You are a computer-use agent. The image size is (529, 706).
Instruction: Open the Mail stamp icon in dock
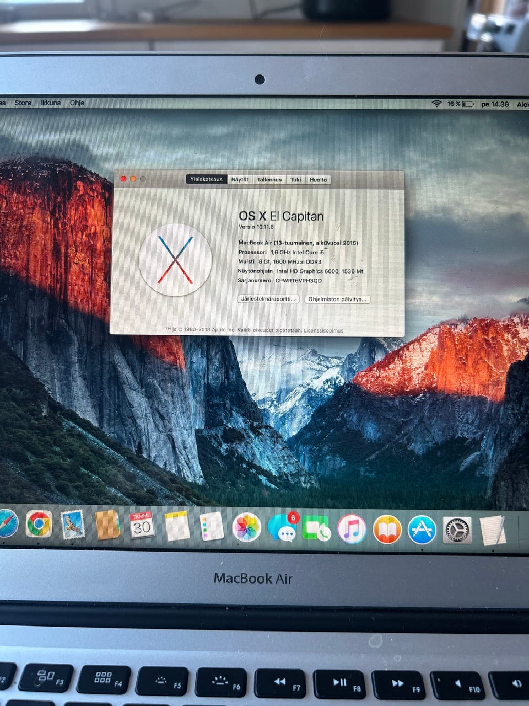(x=73, y=525)
